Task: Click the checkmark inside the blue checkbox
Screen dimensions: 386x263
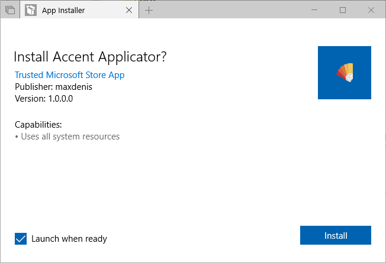Action: [21, 239]
